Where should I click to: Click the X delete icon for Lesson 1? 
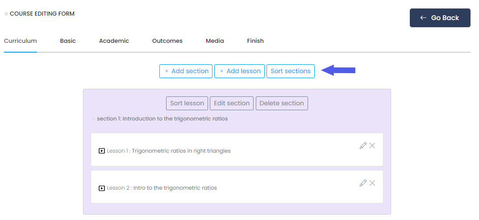[x=372, y=145]
